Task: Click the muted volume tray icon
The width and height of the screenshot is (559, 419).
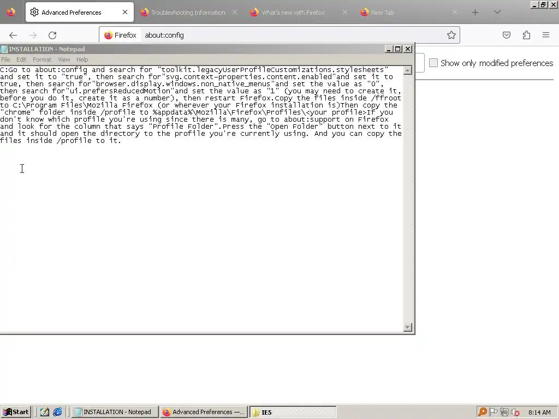Action: [x=515, y=412]
